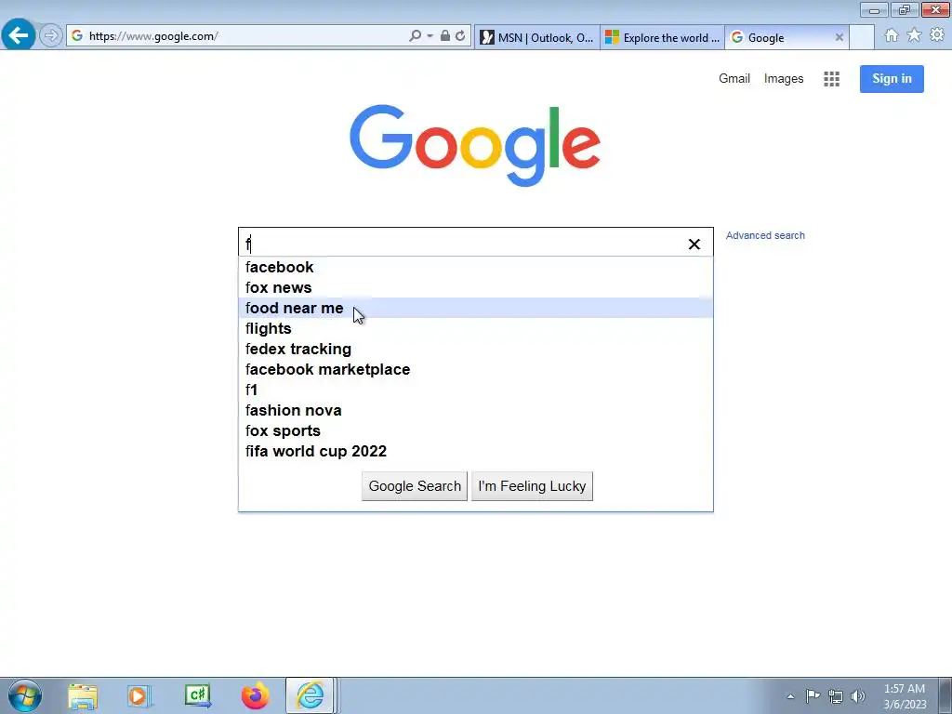Open the Home icon in the browser toolbar
Viewport: 952px width, 714px height.
[892, 35]
